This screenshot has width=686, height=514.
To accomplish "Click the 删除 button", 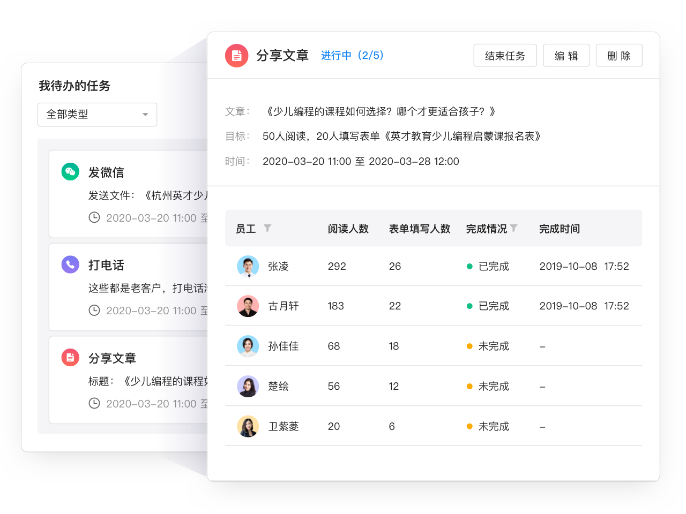I will pyautogui.click(x=618, y=56).
